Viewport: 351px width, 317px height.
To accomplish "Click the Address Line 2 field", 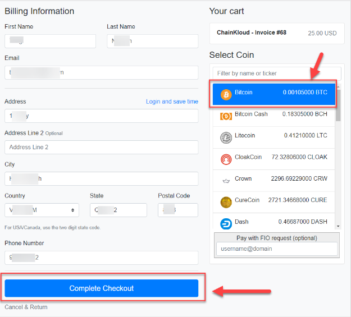I will pyautogui.click(x=102, y=147).
